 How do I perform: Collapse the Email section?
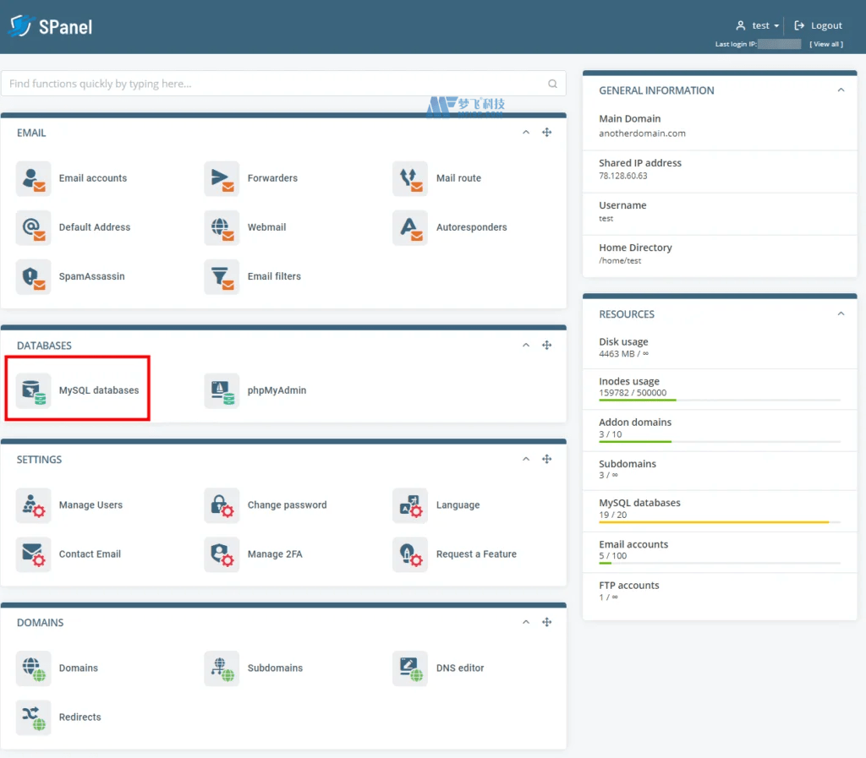point(526,133)
